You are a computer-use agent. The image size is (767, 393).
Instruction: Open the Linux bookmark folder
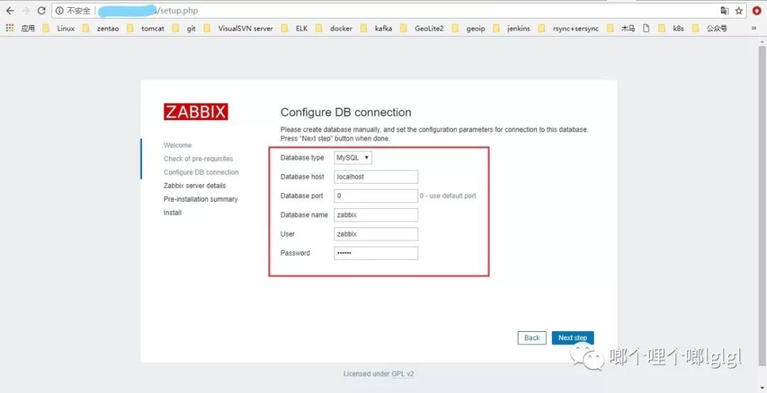tap(59, 28)
